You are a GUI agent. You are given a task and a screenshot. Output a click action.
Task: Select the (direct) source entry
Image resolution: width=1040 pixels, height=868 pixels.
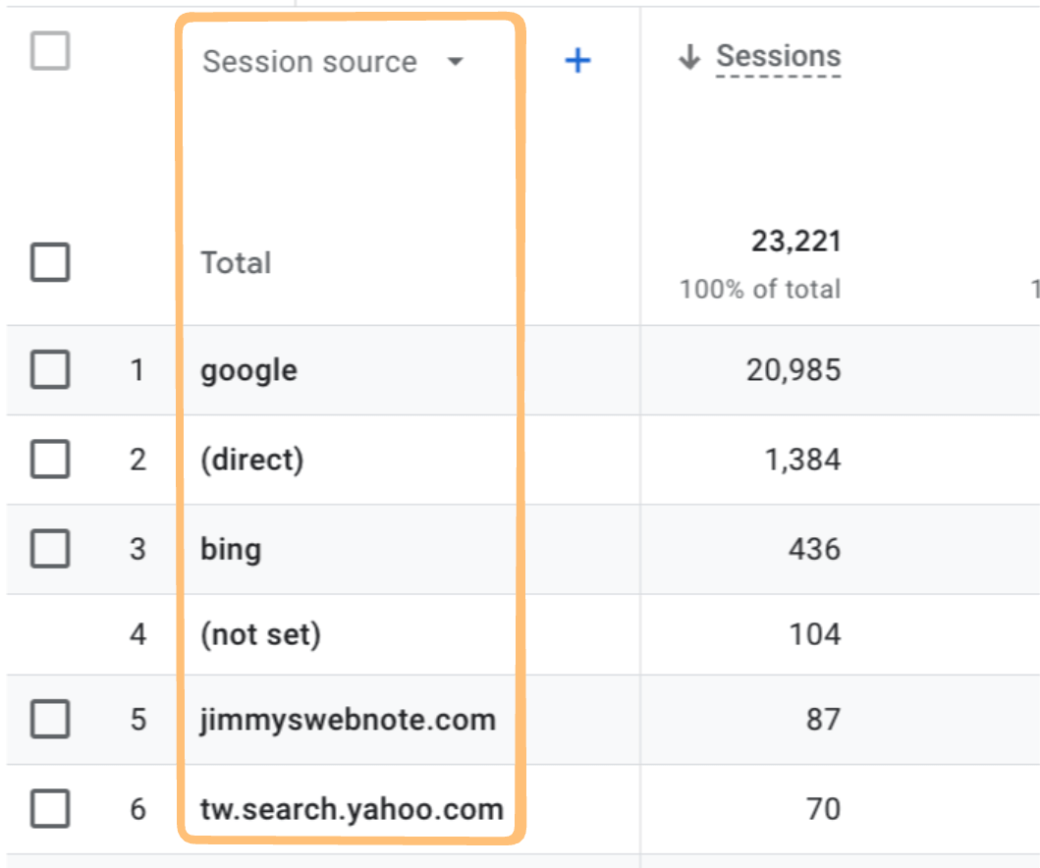253,460
